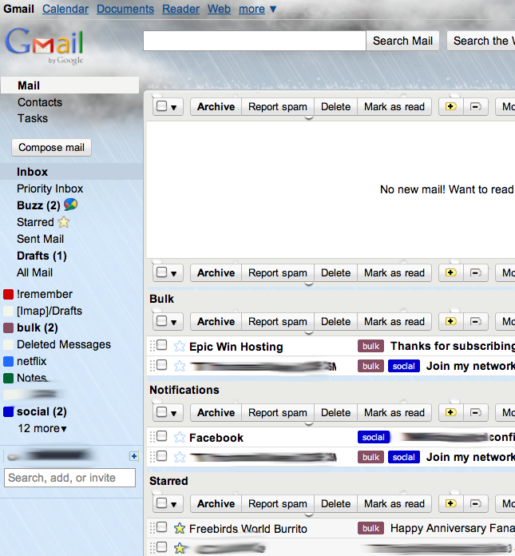The width and height of the screenshot is (515, 556).
Task: Open the Sent Mail folder
Action: tap(41, 239)
